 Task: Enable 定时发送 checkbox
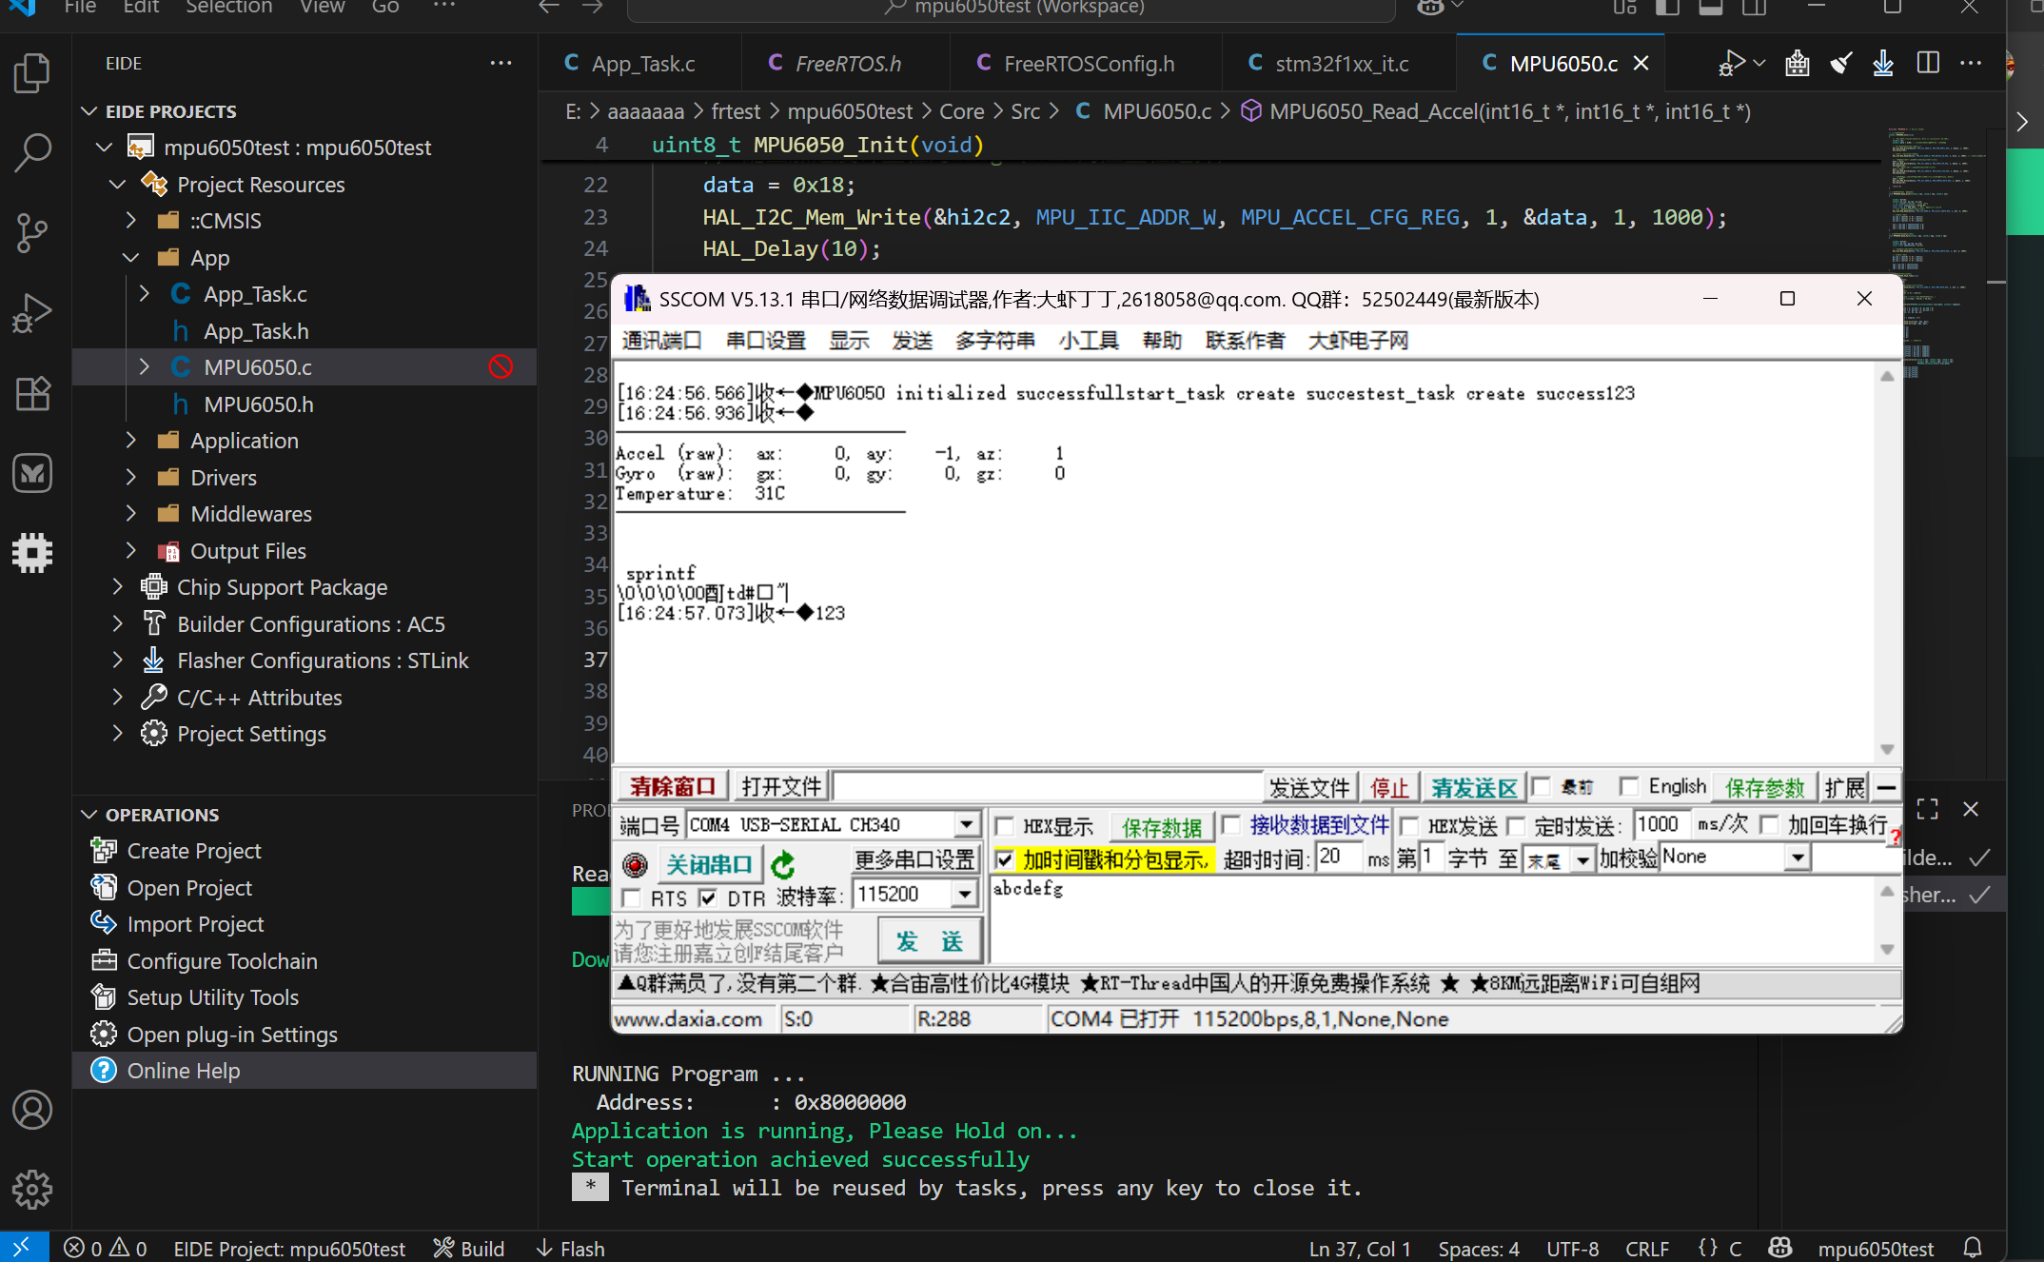(1516, 825)
